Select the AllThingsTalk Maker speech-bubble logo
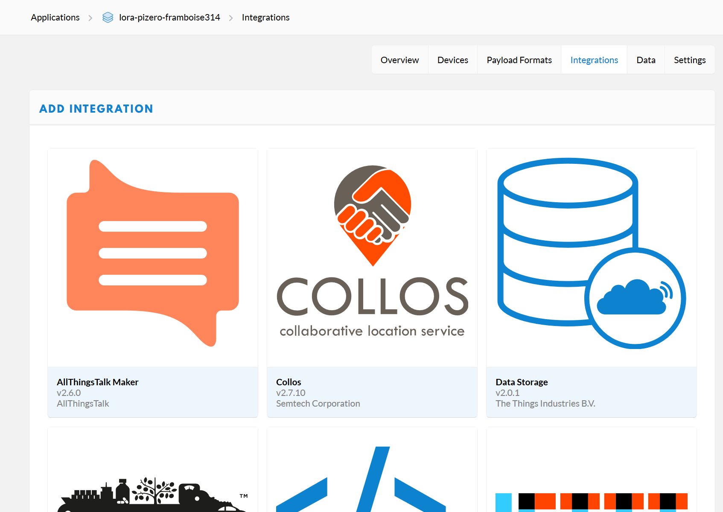This screenshot has width=723, height=512. tap(153, 253)
